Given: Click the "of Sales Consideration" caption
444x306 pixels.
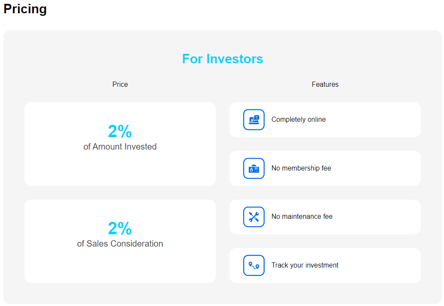Looking at the screenshot, I should pos(120,244).
